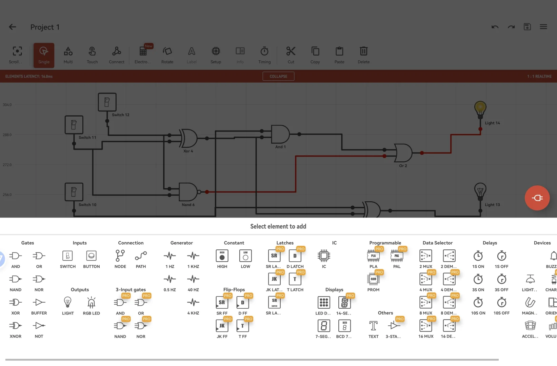Toggle Switch 11 in the circuit
This screenshot has height=366, width=557.
tap(74, 125)
